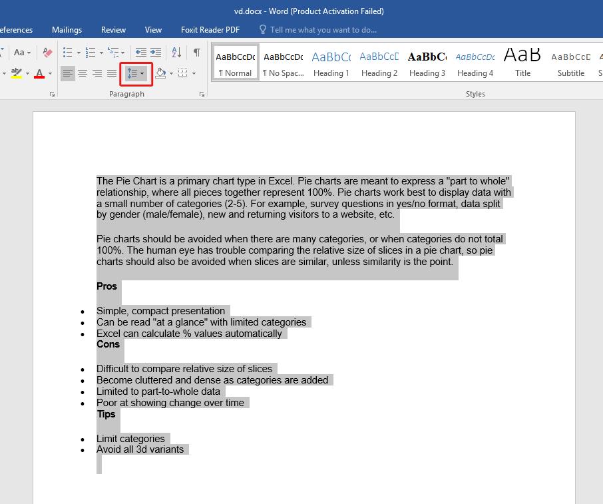
Task: Apply numbered list formatting
Action: point(89,52)
